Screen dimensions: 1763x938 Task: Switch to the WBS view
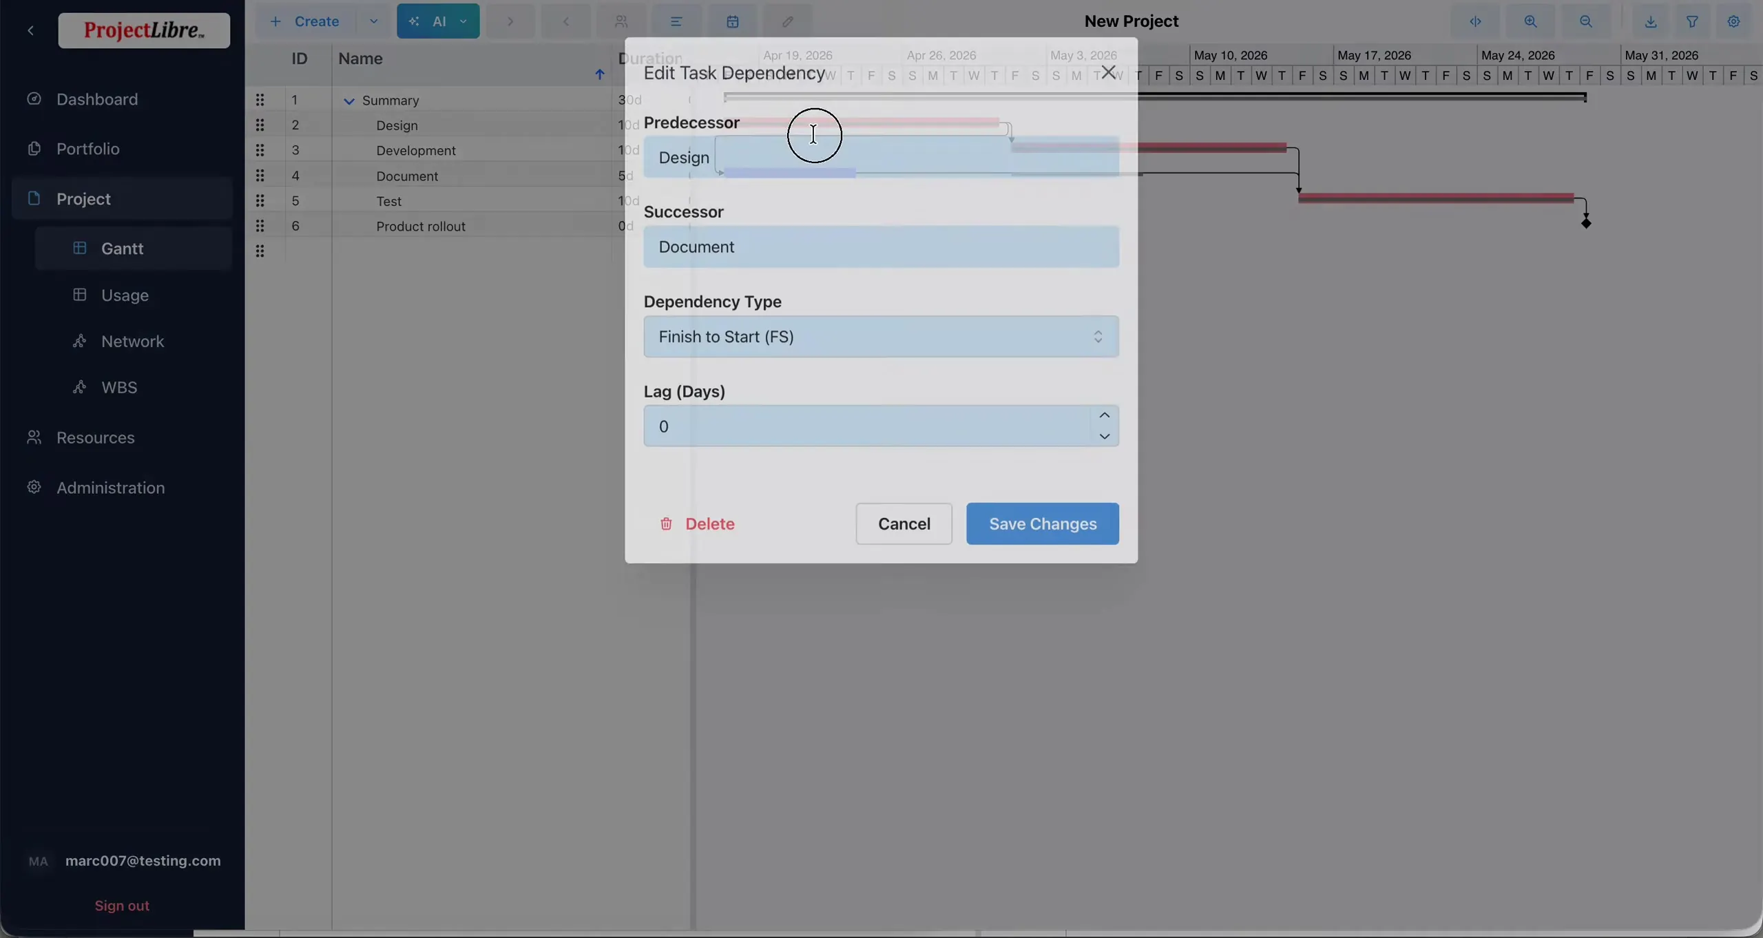pos(119,388)
